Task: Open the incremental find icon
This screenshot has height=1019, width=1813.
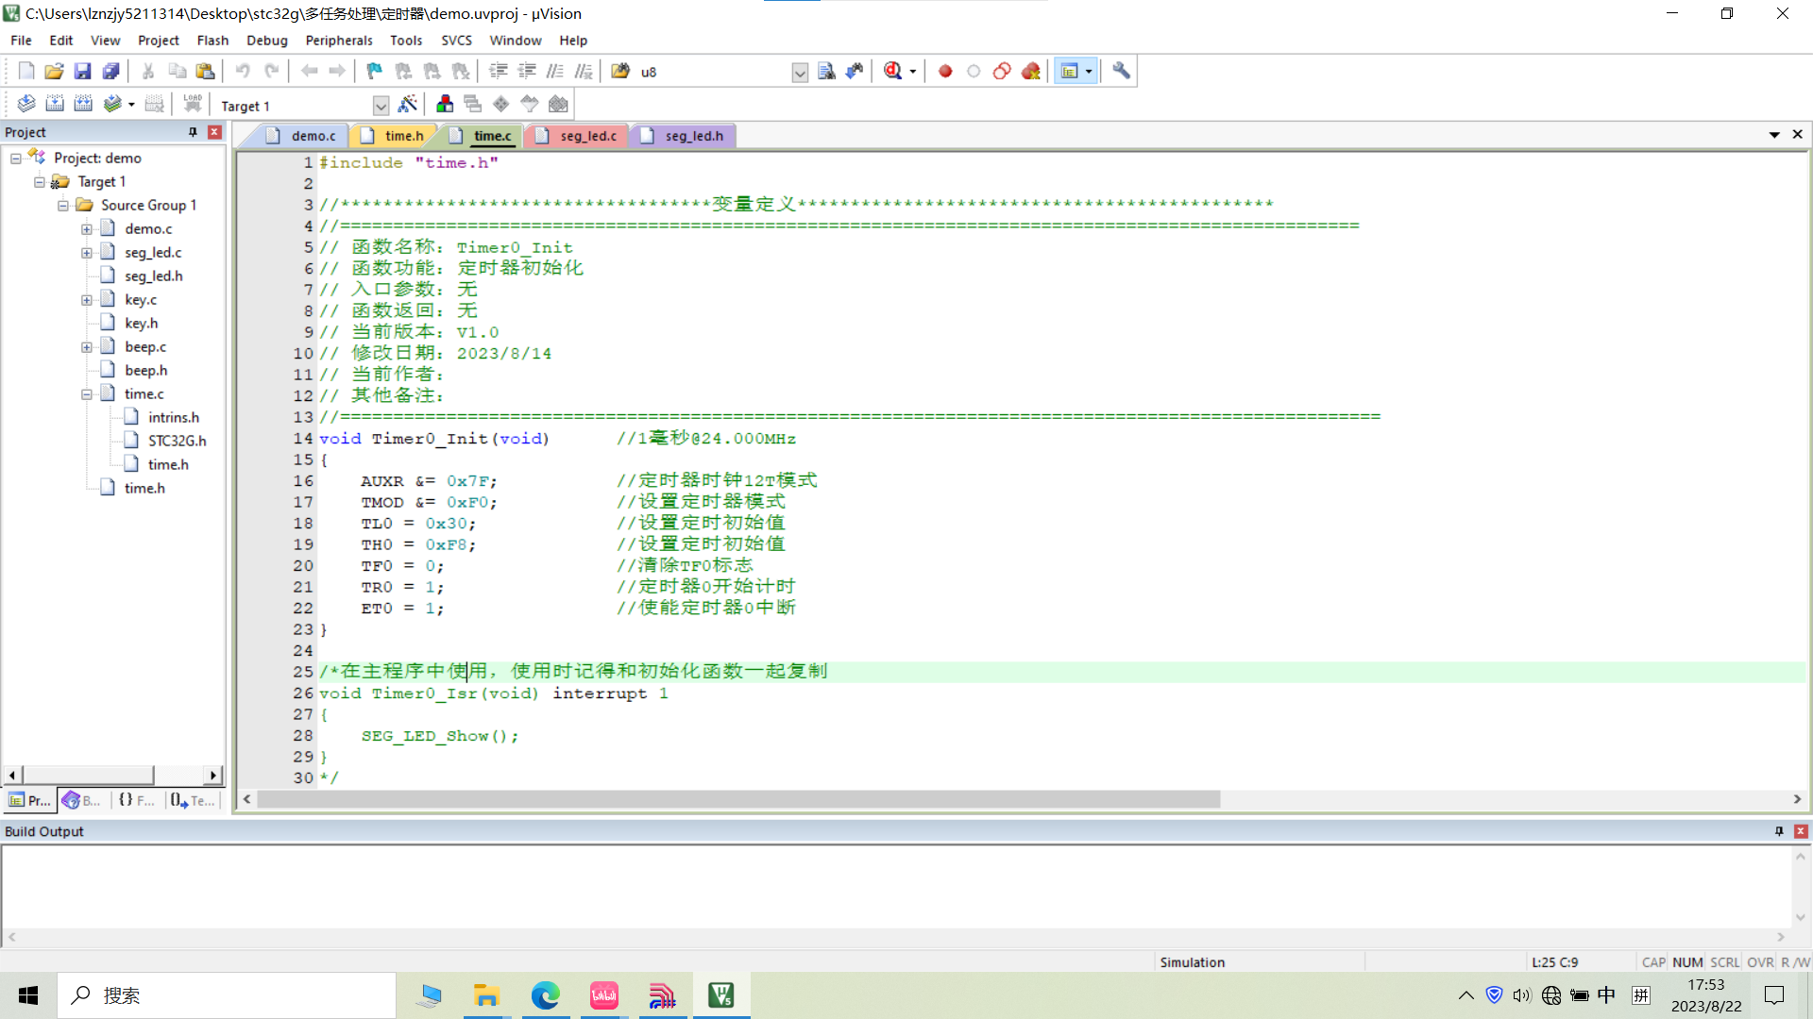Action: pyautogui.click(x=855, y=71)
